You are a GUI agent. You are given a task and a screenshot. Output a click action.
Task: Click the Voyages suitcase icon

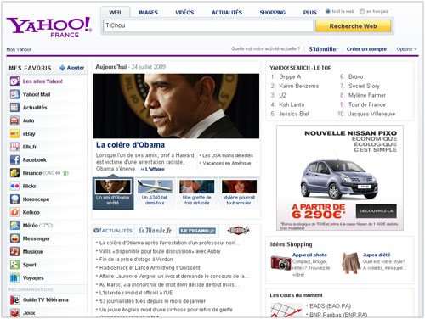click(x=14, y=277)
